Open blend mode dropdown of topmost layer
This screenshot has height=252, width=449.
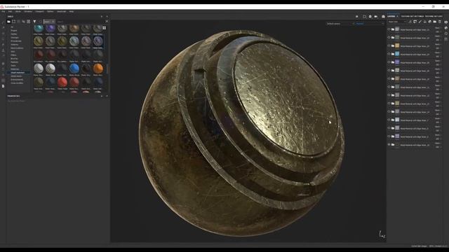pos(438,28)
